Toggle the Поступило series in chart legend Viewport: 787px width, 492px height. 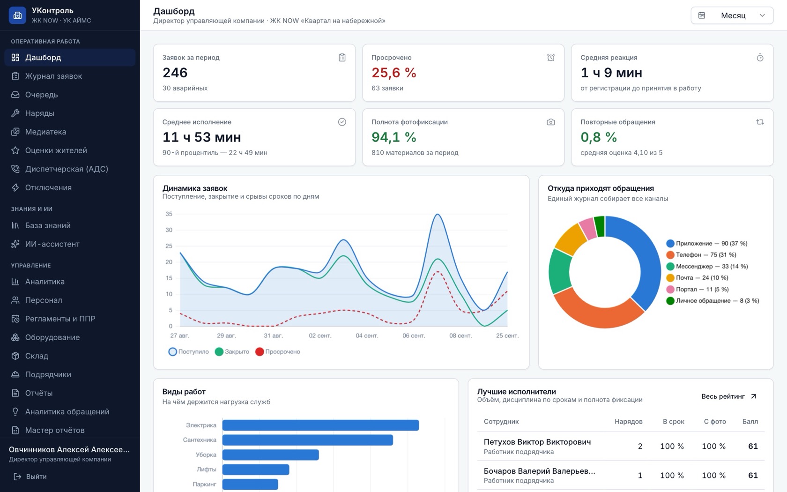(x=188, y=352)
